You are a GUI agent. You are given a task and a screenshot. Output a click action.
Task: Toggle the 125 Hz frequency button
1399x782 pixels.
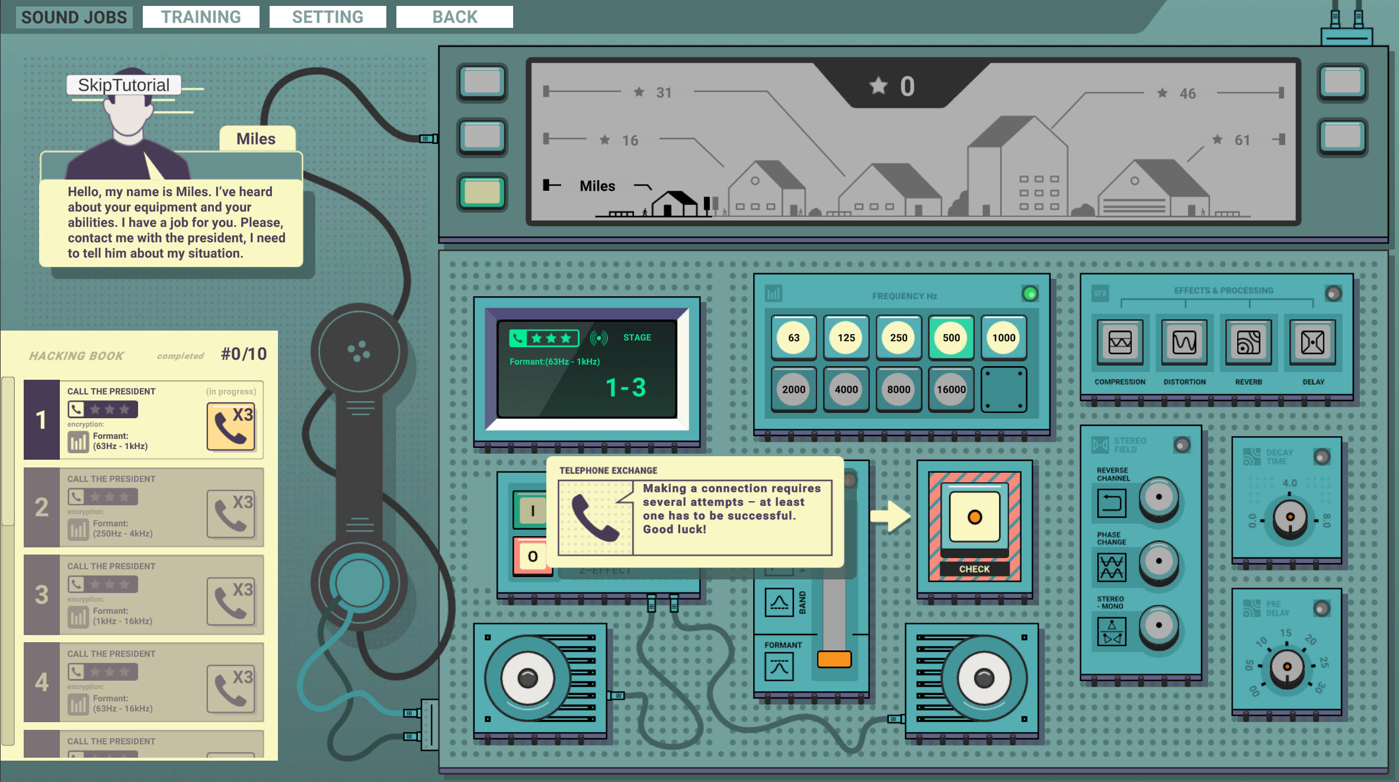[846, 338]
